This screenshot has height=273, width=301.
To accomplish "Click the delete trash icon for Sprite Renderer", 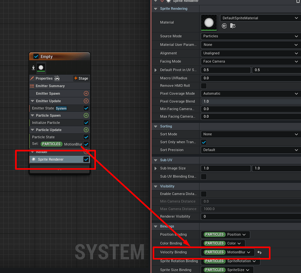I will click(x=298, y=1).
